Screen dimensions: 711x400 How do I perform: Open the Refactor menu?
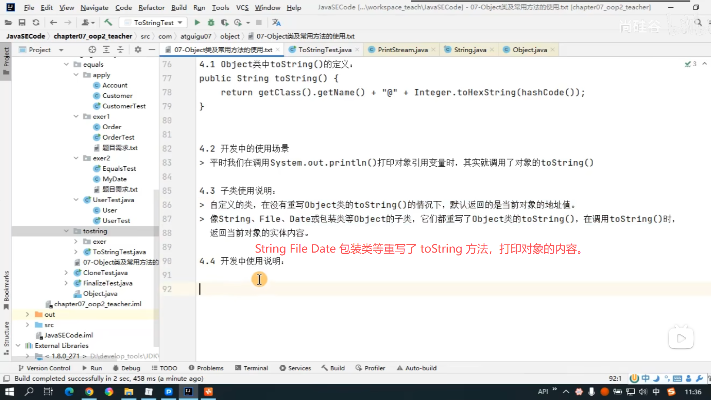click(151, 7)
